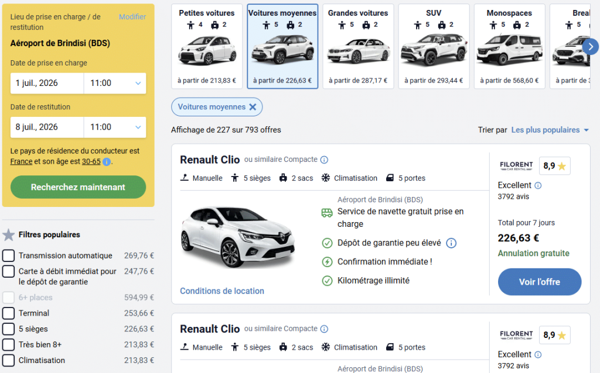This screenshot has width=600, height=373.
Task: Click the lightning icon by Confirmation immédiate
Action: pos(327,262)
